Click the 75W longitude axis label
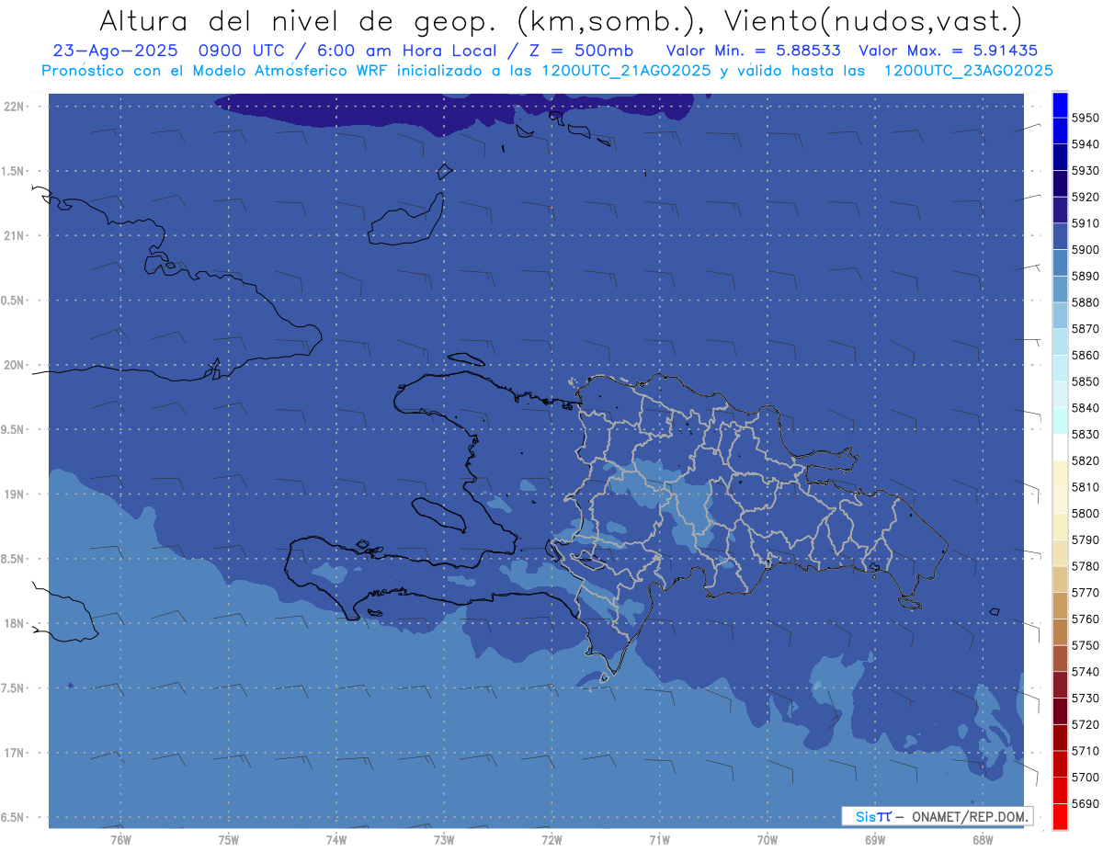 [229, 840]
